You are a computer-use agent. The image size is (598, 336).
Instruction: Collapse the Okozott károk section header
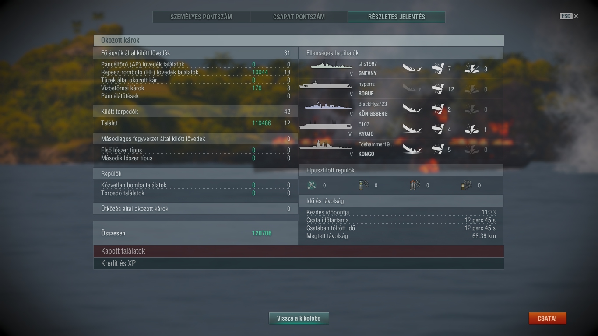[299, 40]
